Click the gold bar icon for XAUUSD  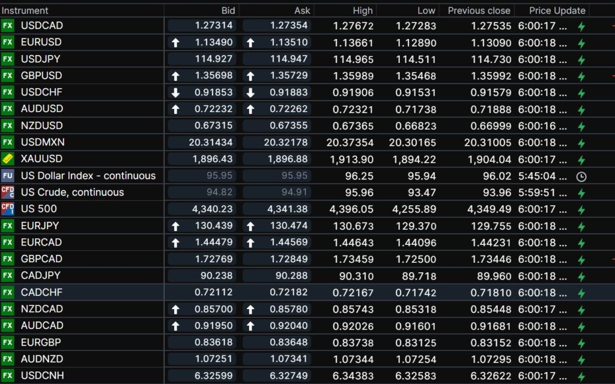click(8, 159)
